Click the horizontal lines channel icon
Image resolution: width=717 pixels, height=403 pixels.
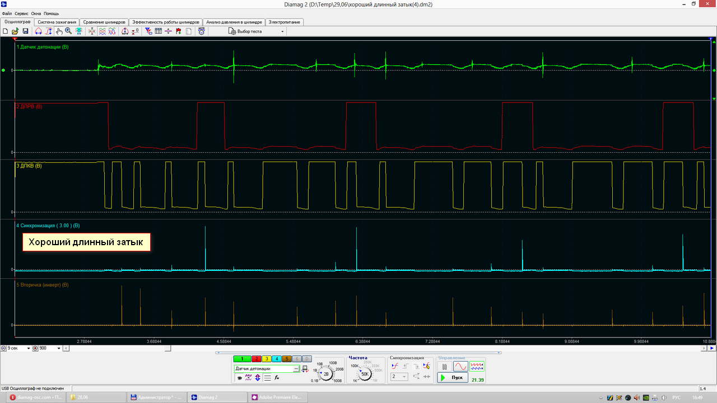[x=267, y=378]
